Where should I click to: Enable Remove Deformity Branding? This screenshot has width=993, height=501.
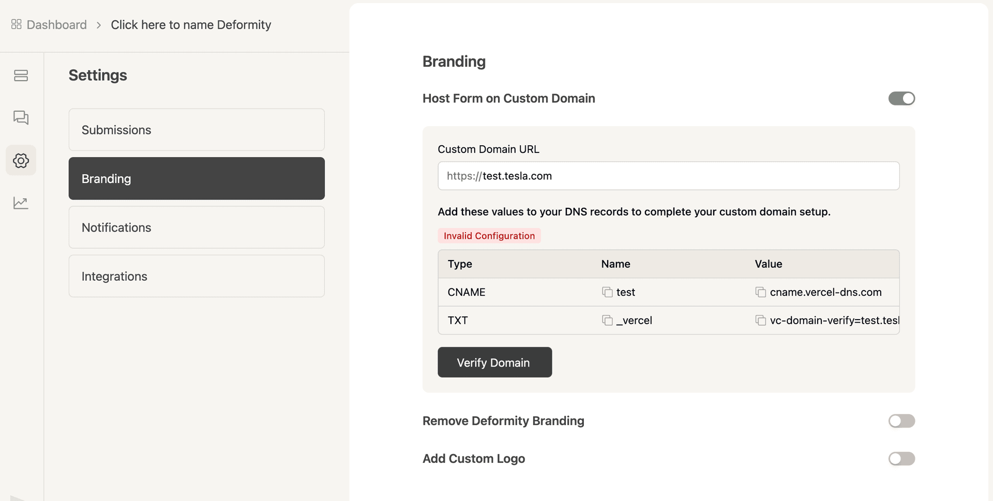901,421
